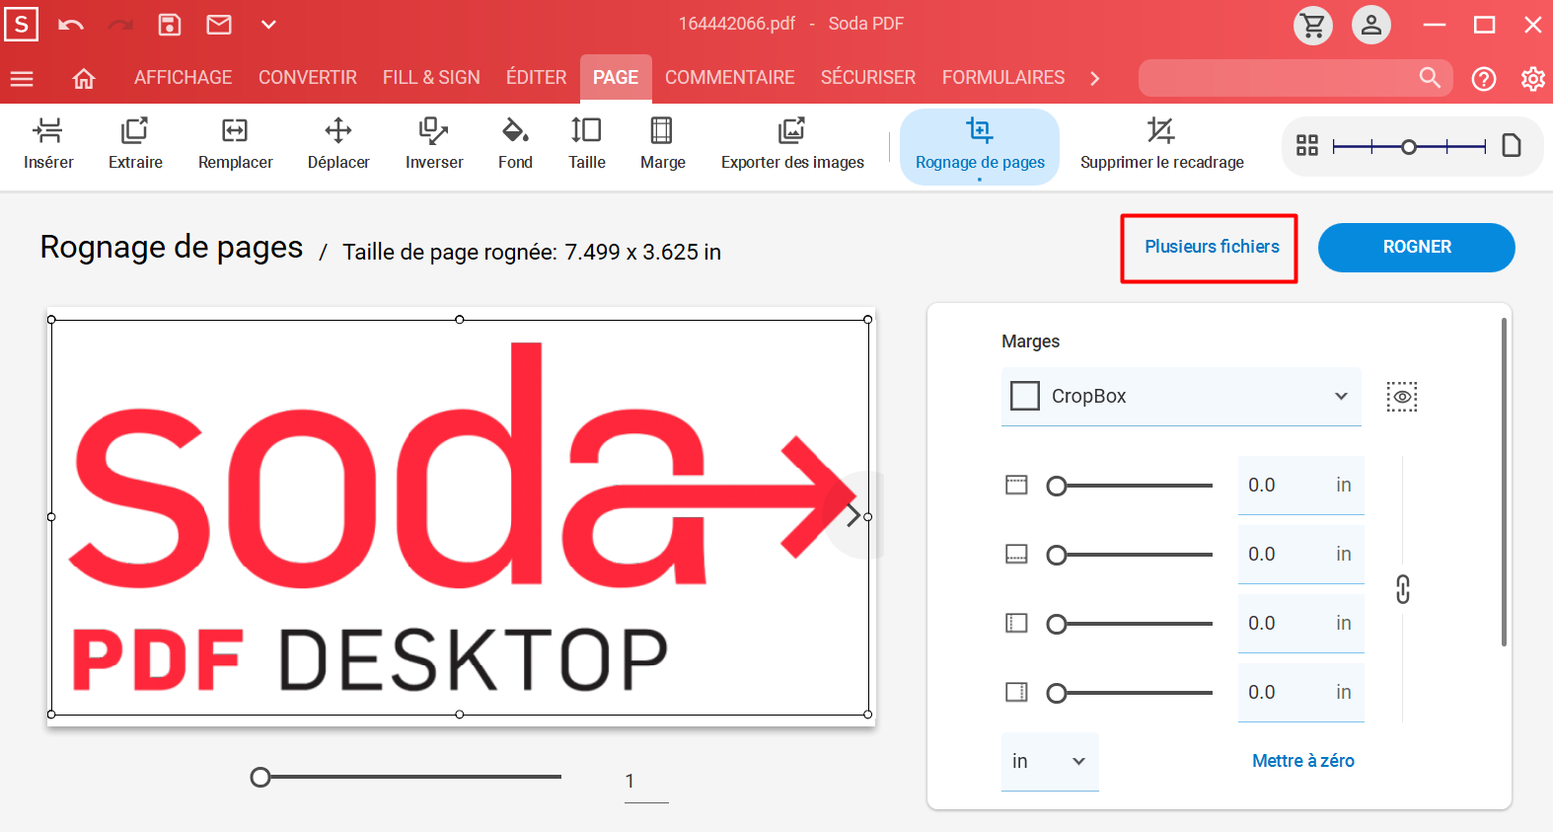Image resolution: width=1553 pixels, height=832 pixels.
Task: Click the Mettre à zéro link
Action: tap(1302, 761)
